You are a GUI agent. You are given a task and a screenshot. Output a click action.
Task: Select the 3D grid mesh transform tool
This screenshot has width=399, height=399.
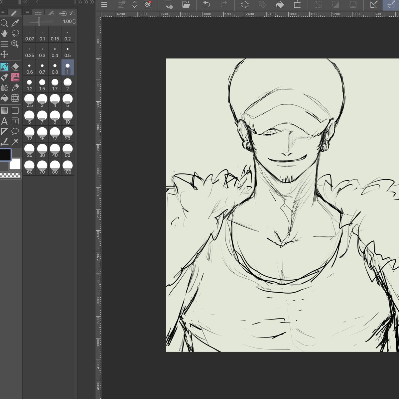point(15,98)
